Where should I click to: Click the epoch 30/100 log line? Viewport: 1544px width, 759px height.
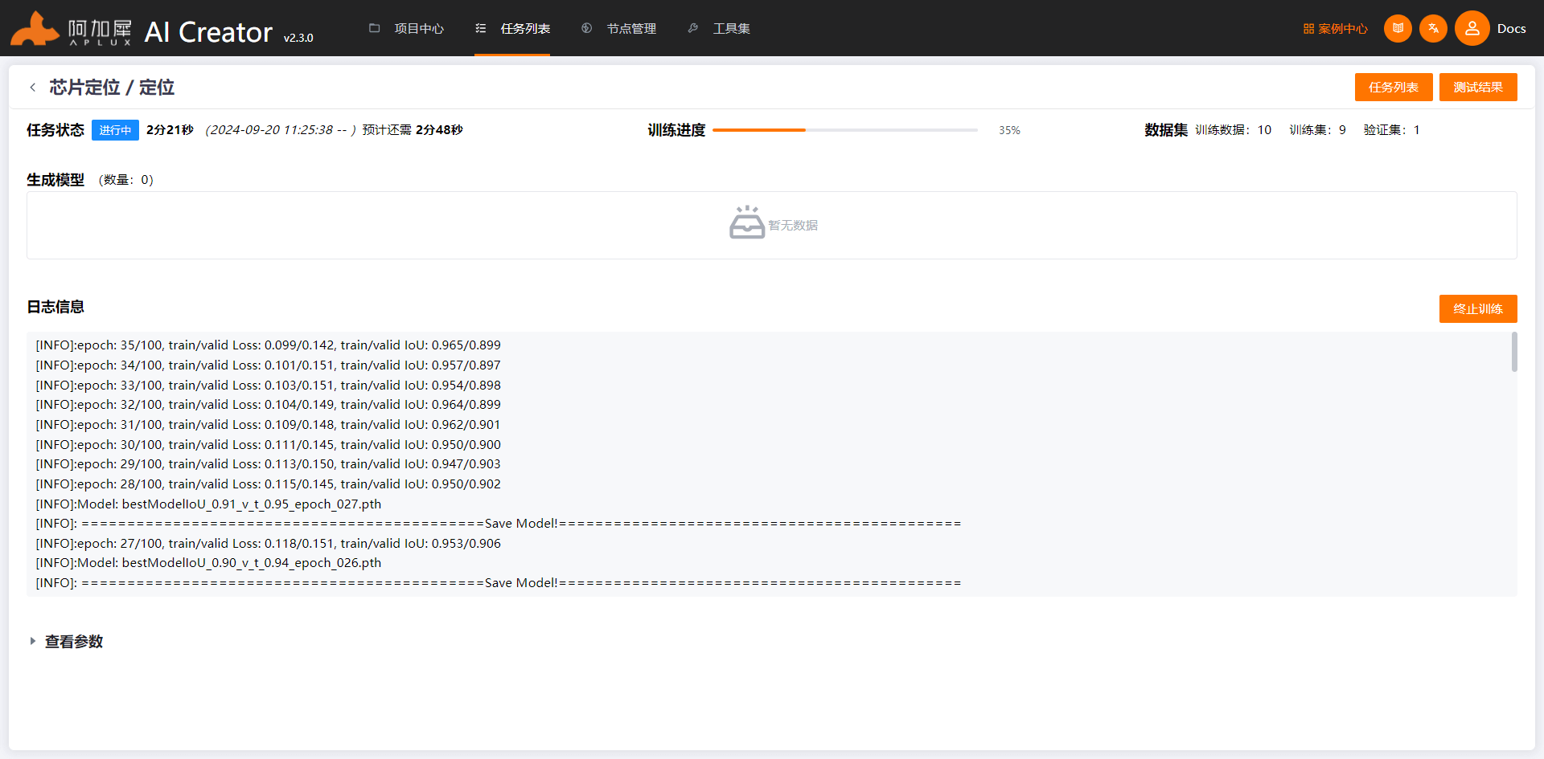tap(268, 445)
